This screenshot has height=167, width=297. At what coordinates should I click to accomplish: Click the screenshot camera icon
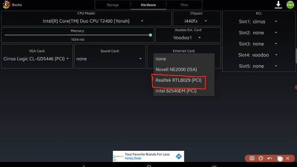tap(252, 158)
